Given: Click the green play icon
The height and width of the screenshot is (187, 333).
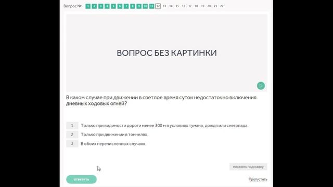Looking at the screenshot, I should pos(261,86).
